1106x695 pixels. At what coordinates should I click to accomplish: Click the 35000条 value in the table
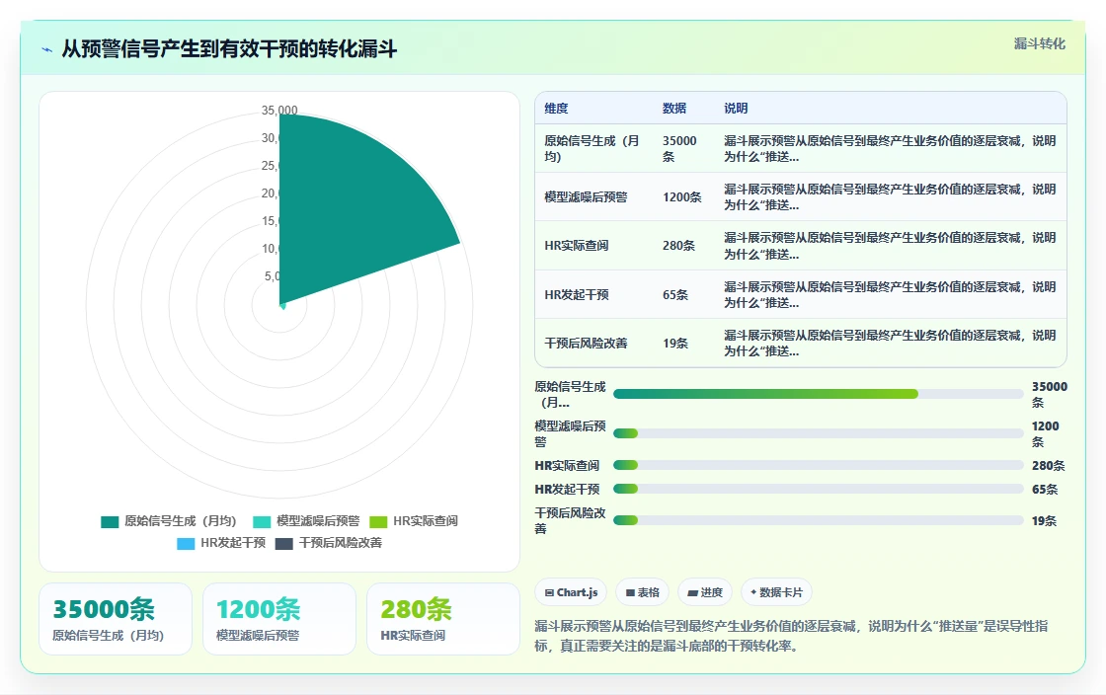pyautogui.click(x=679, y=149)
